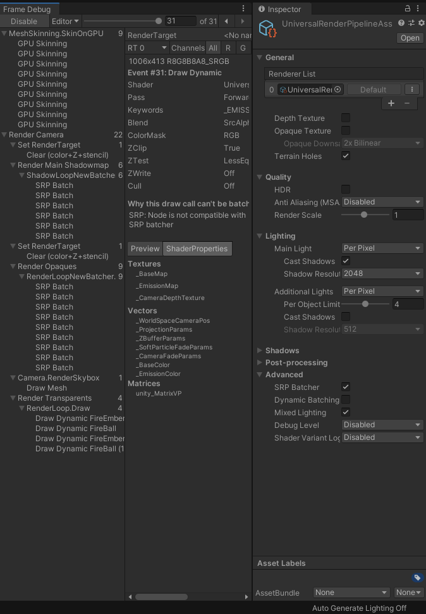Viewport: 426px width, 614px height.
Task: Show only G channel
Action: click(243, 47)
